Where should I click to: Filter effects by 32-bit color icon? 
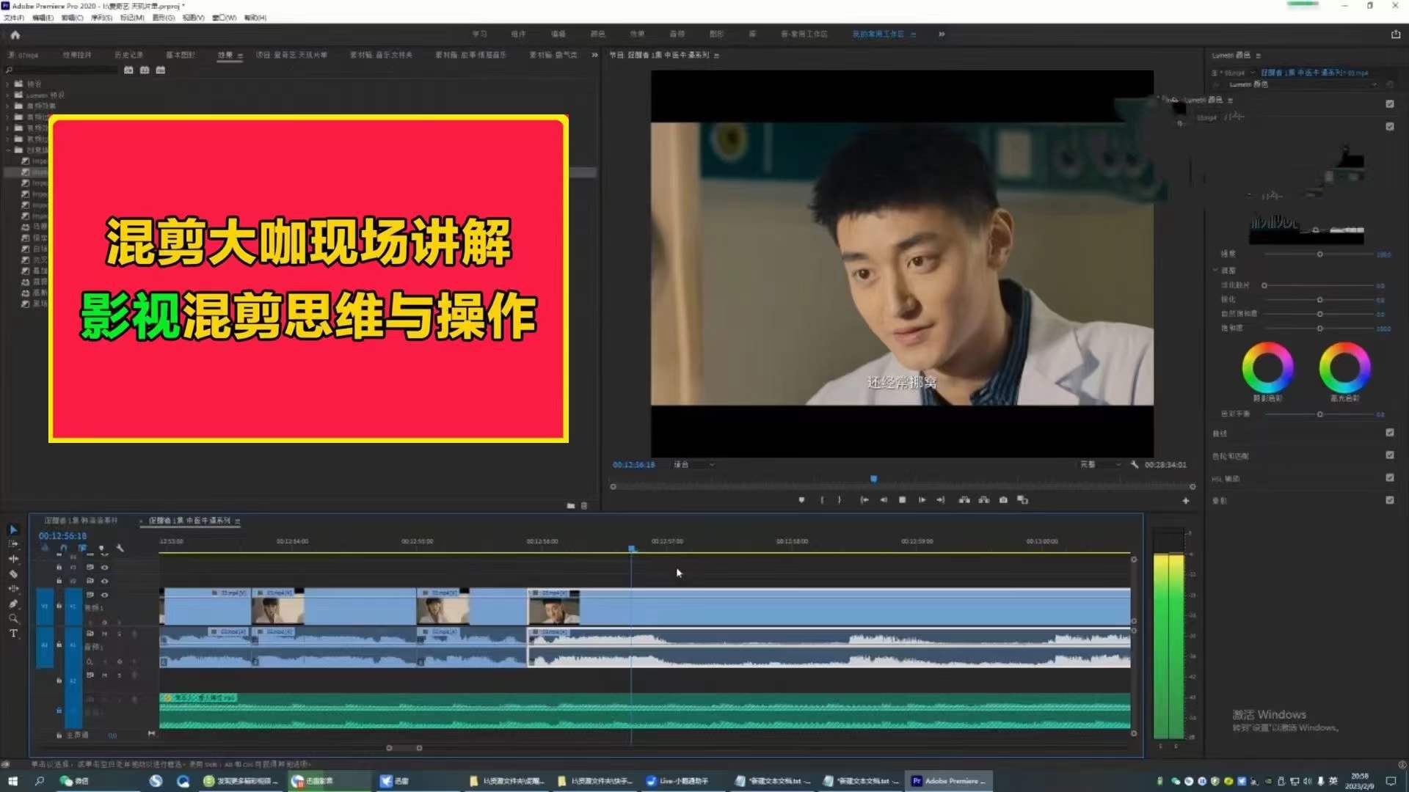pyautogui.click(x=145, y=70)
